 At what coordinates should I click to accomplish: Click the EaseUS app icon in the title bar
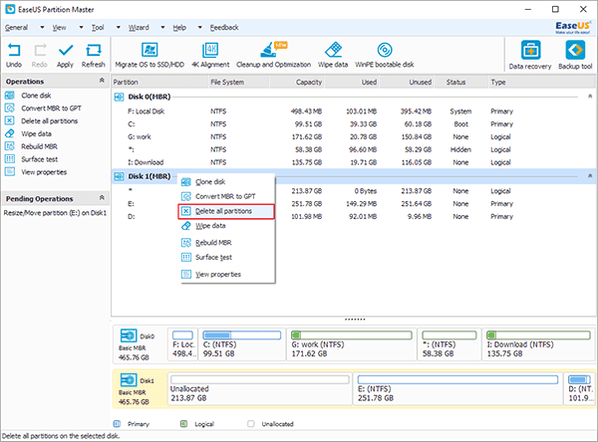pyautogui.click(x=10, y=9)
